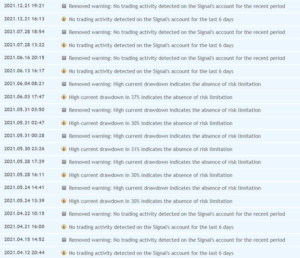The image size is (300, 258).
Task: Click the removed-warning icon for 2021.12.21 19:21 entry
Action: [x=64, y=6]
